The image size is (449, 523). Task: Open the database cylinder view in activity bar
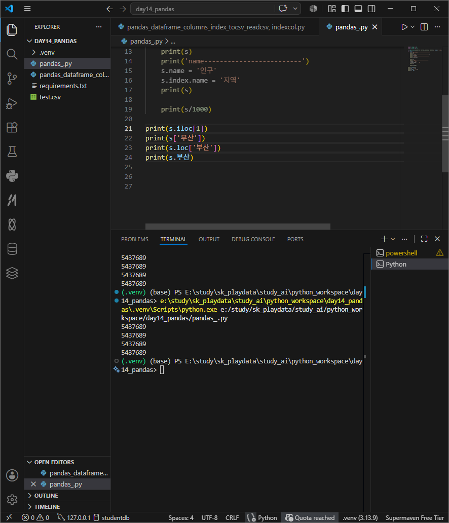(12, 249)
